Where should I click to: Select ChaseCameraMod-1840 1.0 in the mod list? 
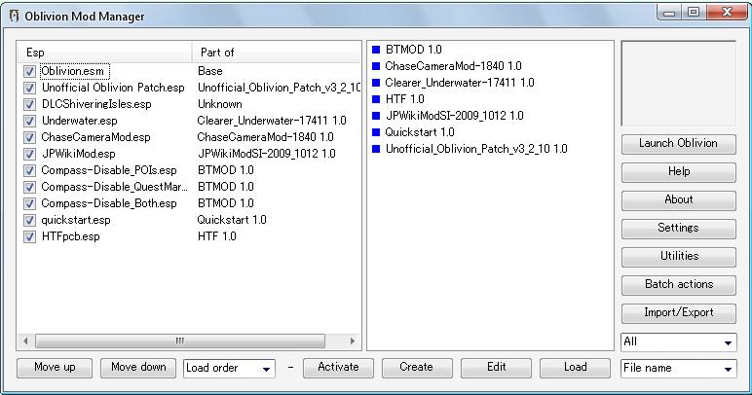pos(453,66)
